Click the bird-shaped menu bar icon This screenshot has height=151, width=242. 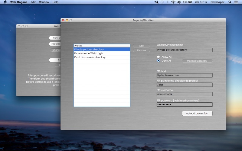156,2
